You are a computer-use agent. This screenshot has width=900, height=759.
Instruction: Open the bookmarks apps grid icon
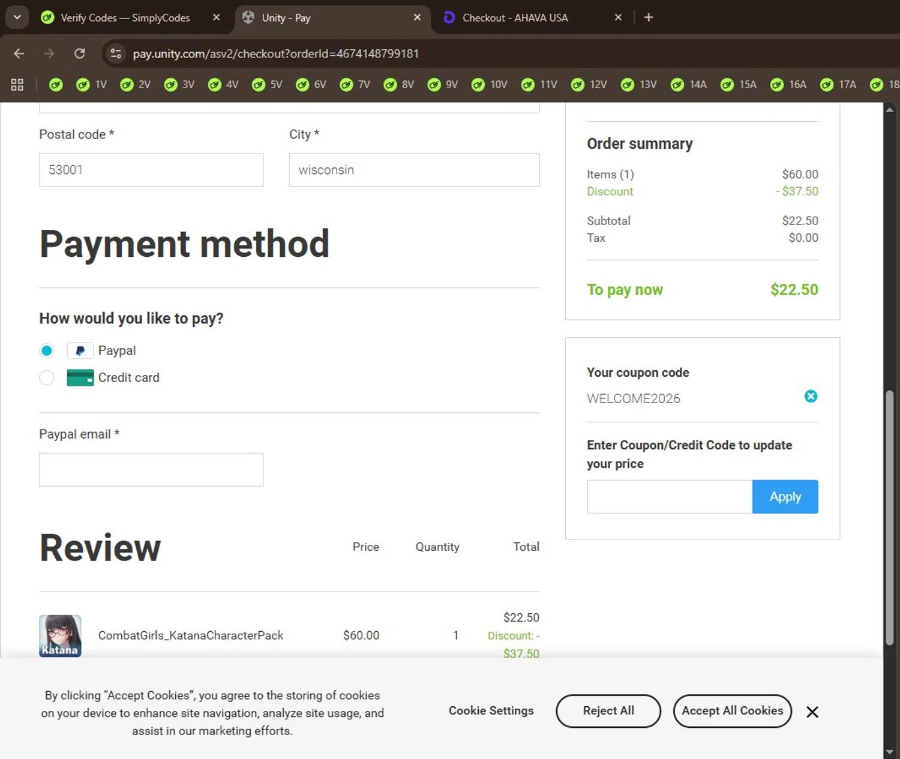(17, 85)
